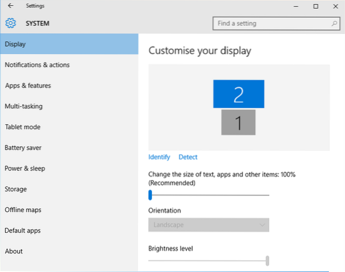
Task: Select Storage in the sidebar
Action: point(16,189)
